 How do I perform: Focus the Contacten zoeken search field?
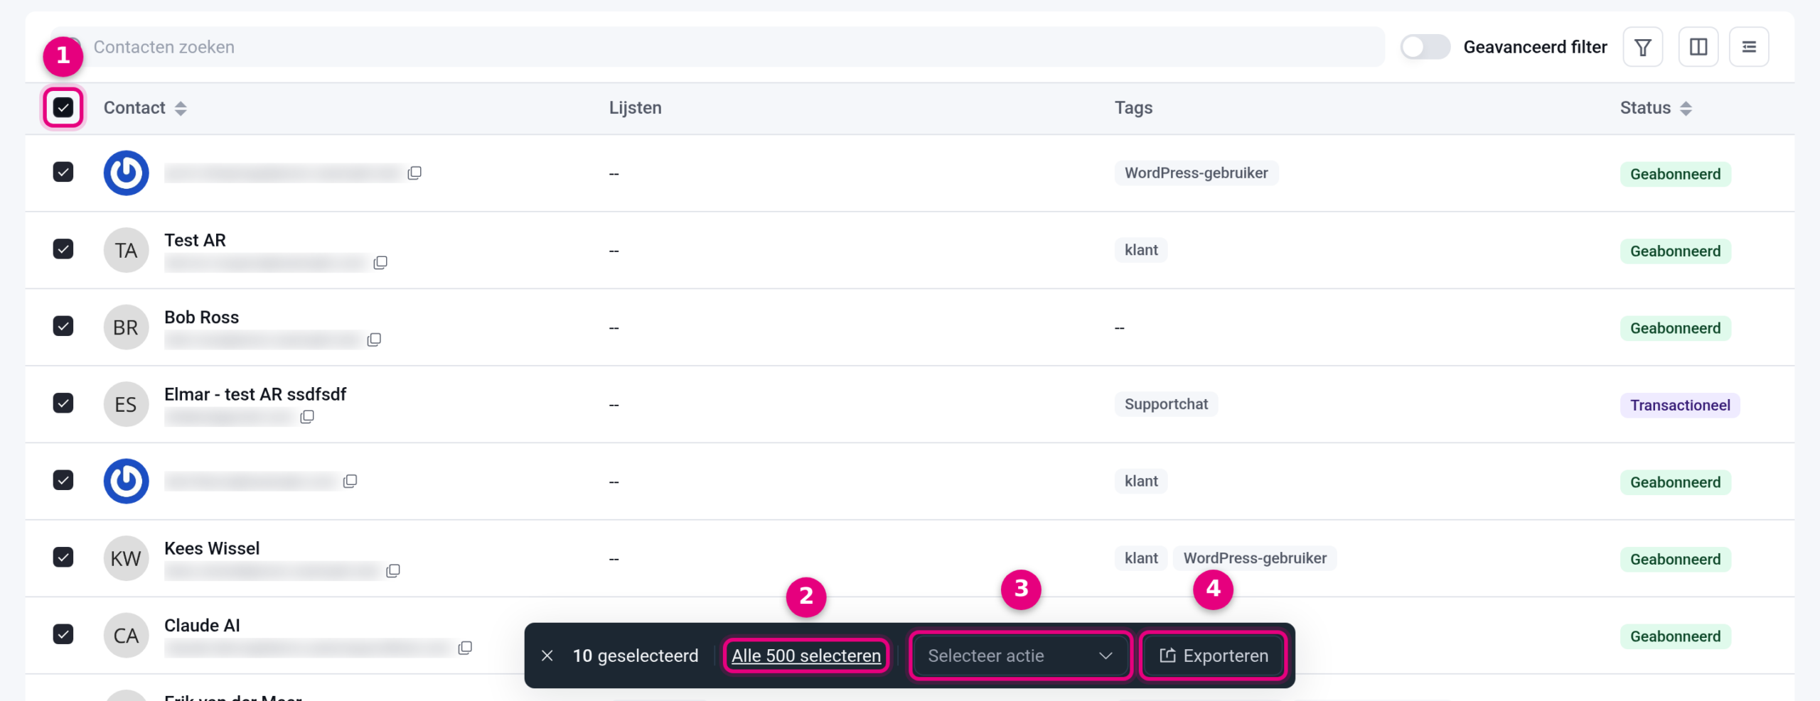pyautogui.click(x=718, y=47)
